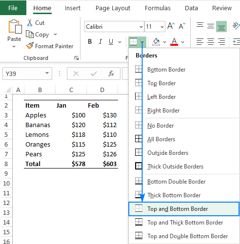
Task: Select Top and Bottom Border
Action: coord(184,209)
